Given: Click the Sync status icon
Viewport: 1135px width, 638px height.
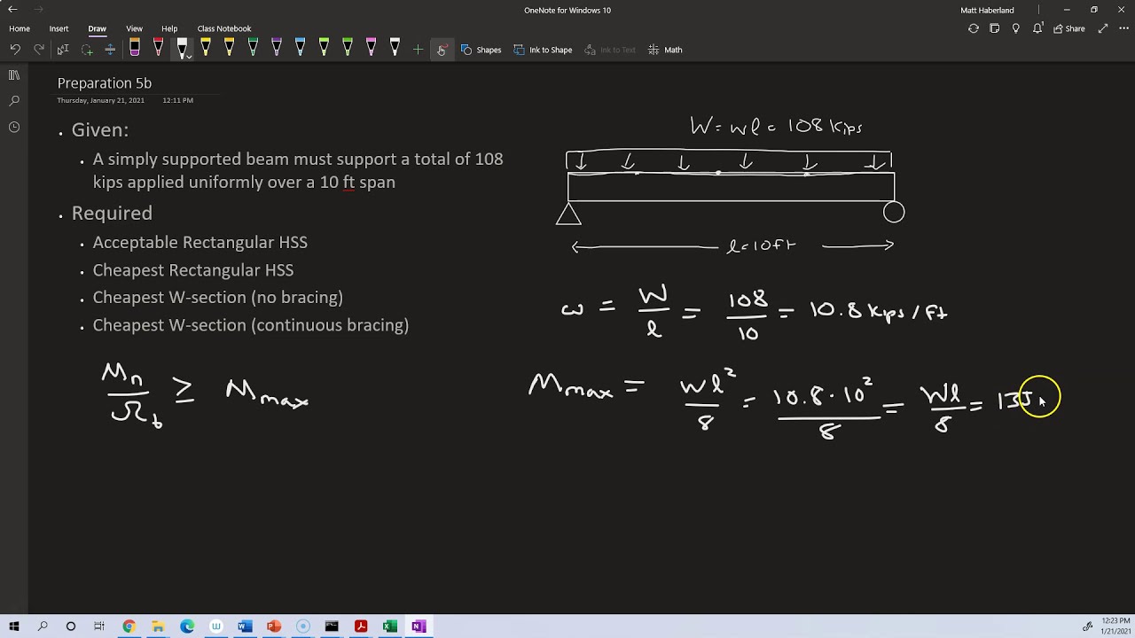Looking at the screenshot, I should click(973, 28).
